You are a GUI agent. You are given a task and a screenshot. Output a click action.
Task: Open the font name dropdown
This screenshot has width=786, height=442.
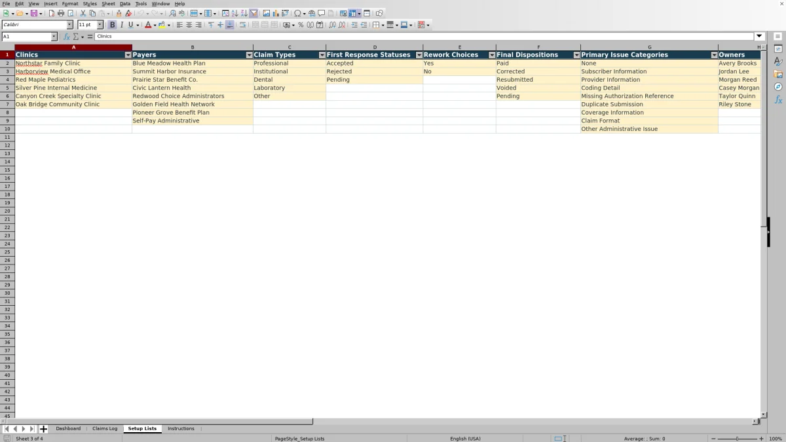tap(69, 25)
